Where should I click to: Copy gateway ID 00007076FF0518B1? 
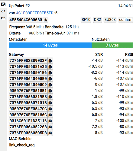(x=50, y=91)
